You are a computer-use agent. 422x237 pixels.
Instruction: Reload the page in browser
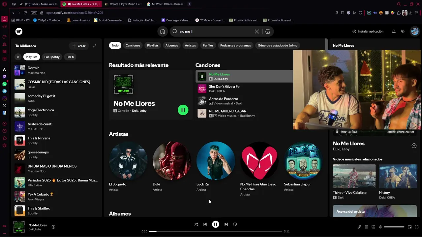25,13
